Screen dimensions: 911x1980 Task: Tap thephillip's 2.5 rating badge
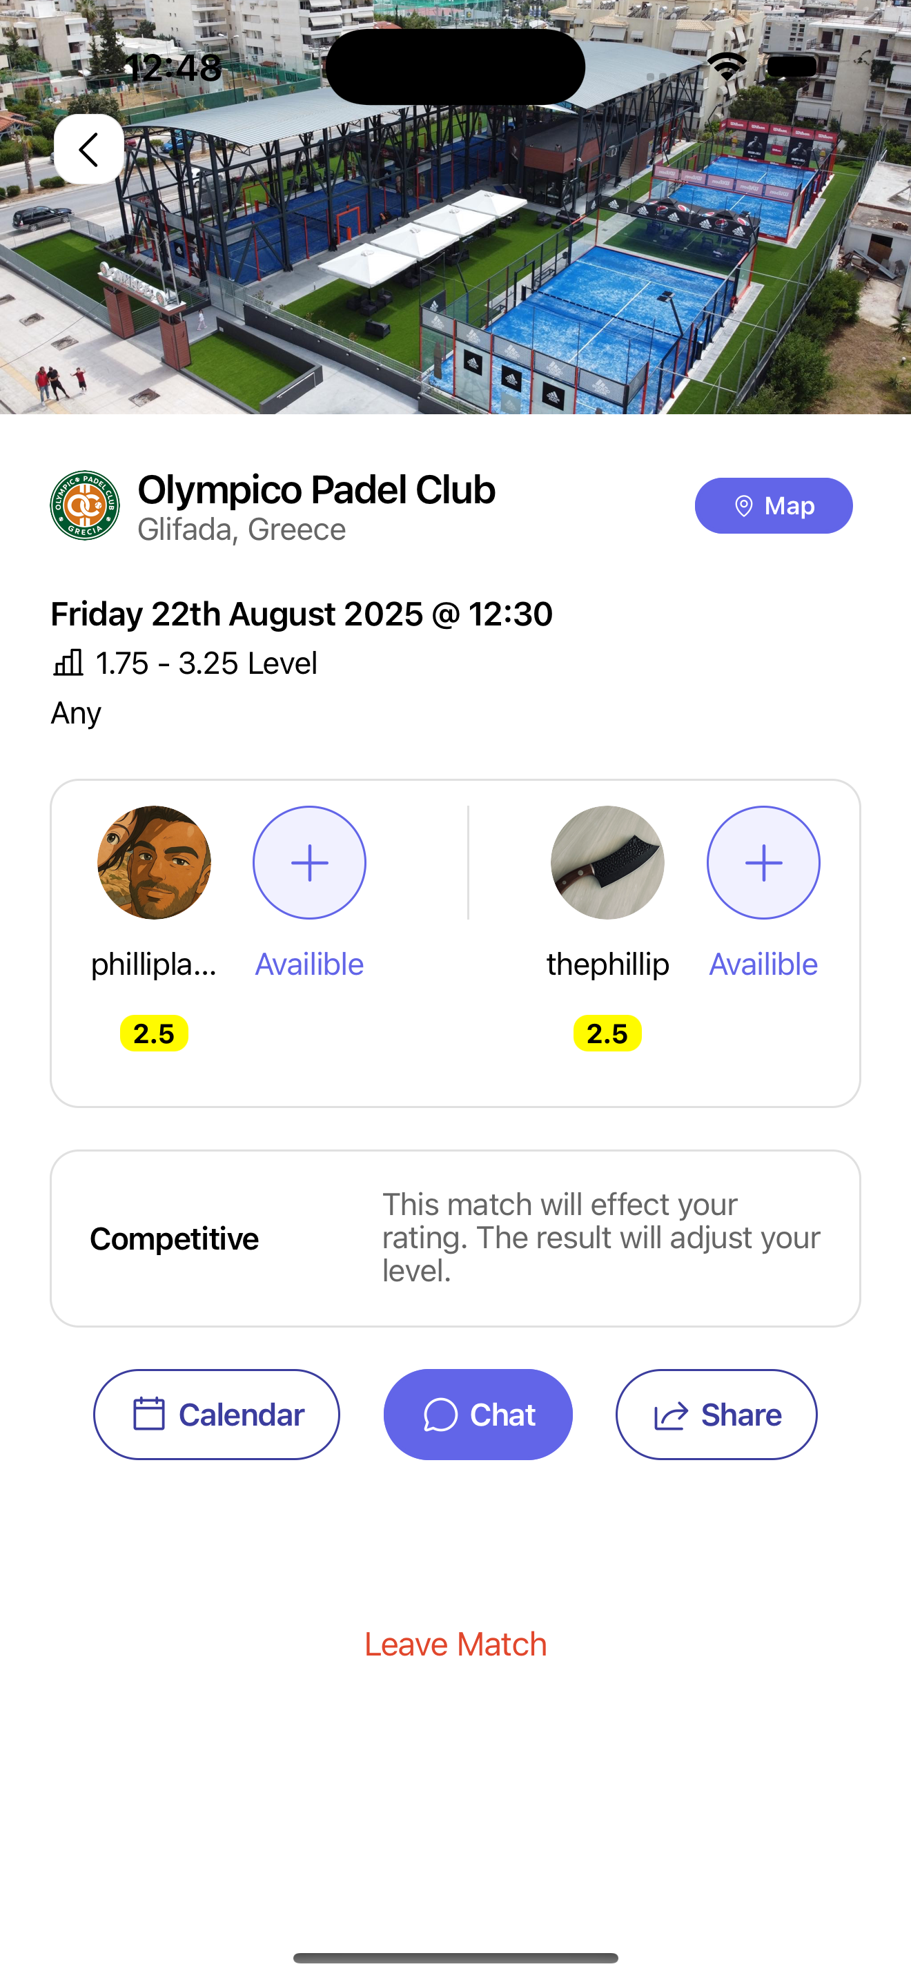click(x=607, y=1033)
